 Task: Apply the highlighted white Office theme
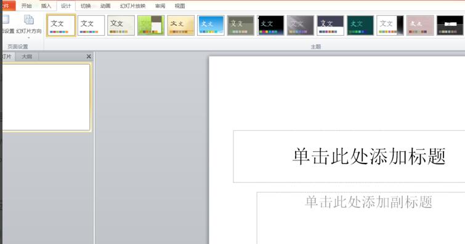pyautogui.click(x=61, y=25)
